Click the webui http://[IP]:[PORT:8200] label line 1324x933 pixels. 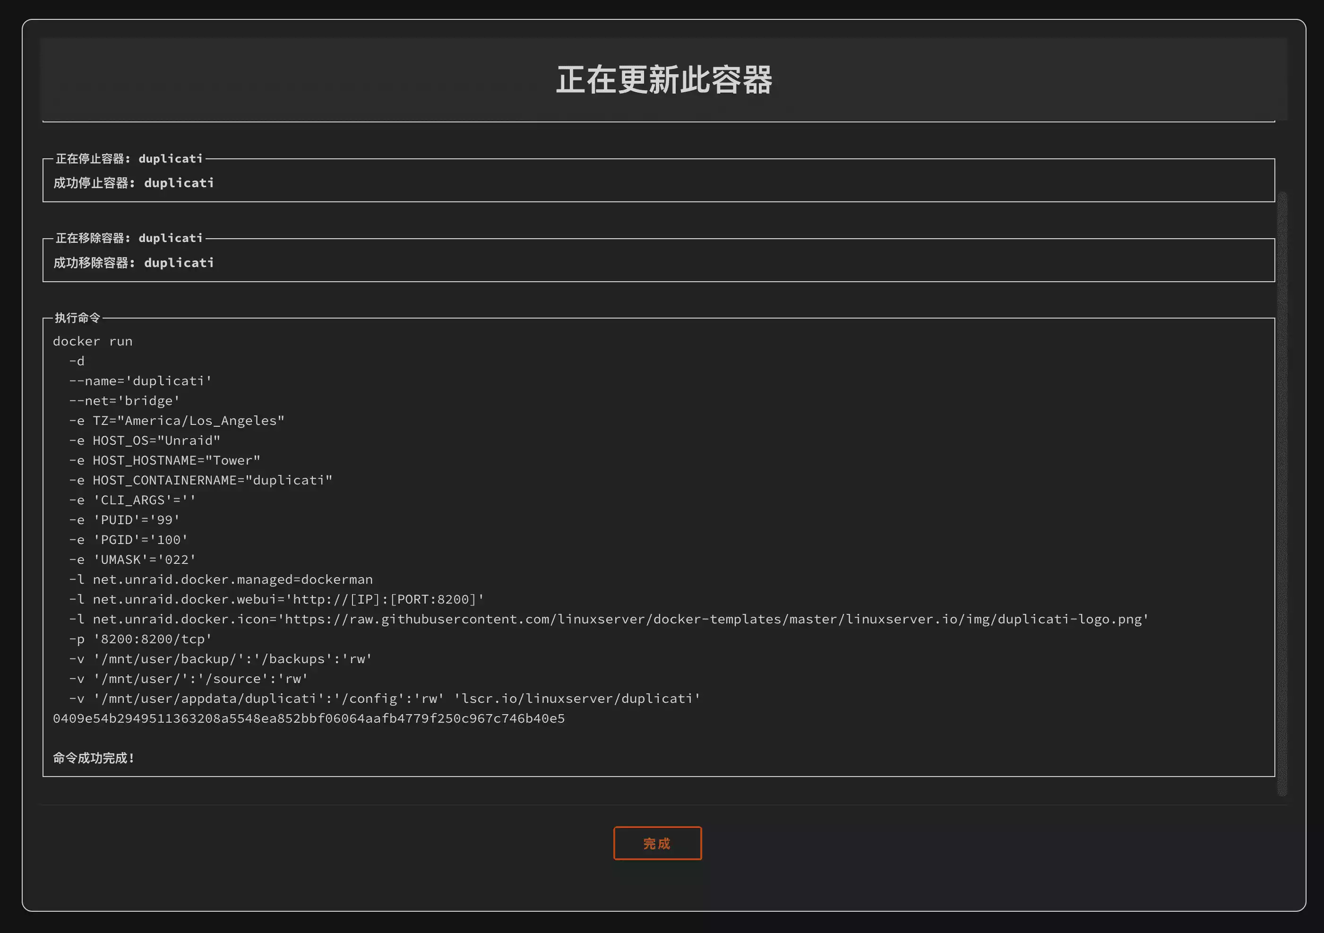coord(276,600)
